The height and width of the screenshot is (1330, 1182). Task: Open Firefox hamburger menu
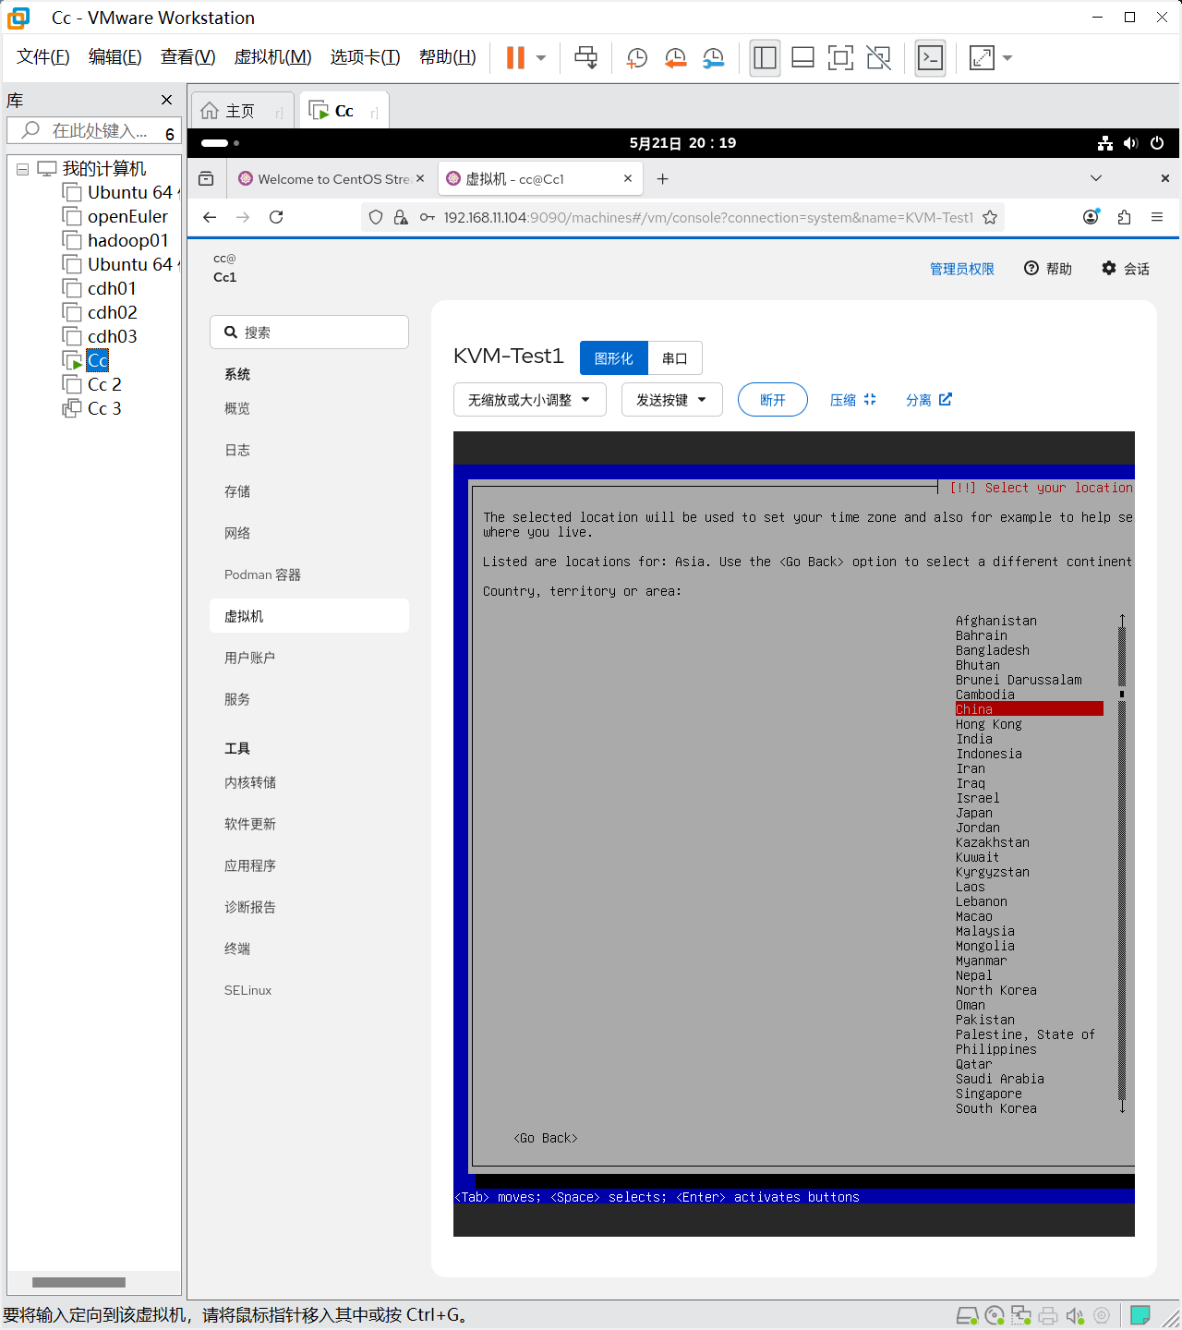point(1157,217)
